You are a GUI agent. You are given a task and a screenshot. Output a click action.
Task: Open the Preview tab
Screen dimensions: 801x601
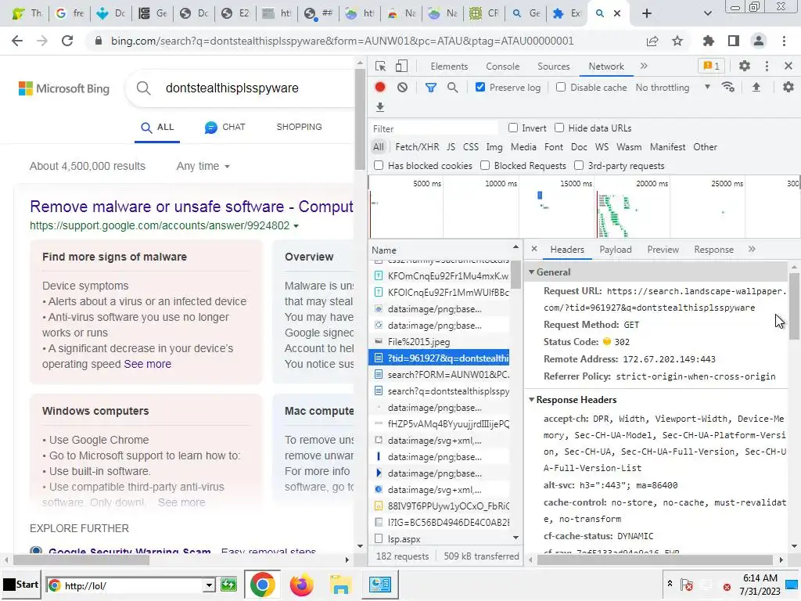point(663,250)
